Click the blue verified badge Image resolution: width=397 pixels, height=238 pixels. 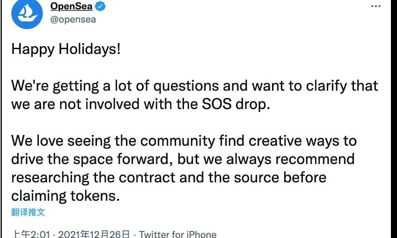pyautogui.click(x=101, y=7)
